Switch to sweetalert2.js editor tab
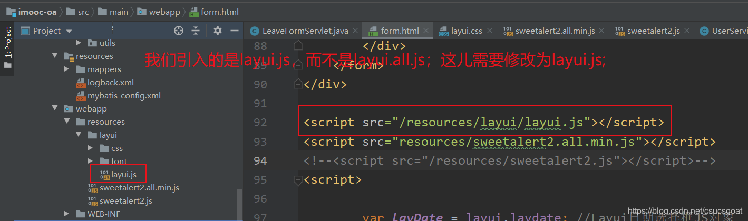748x221 pixels. click(647, 31)
